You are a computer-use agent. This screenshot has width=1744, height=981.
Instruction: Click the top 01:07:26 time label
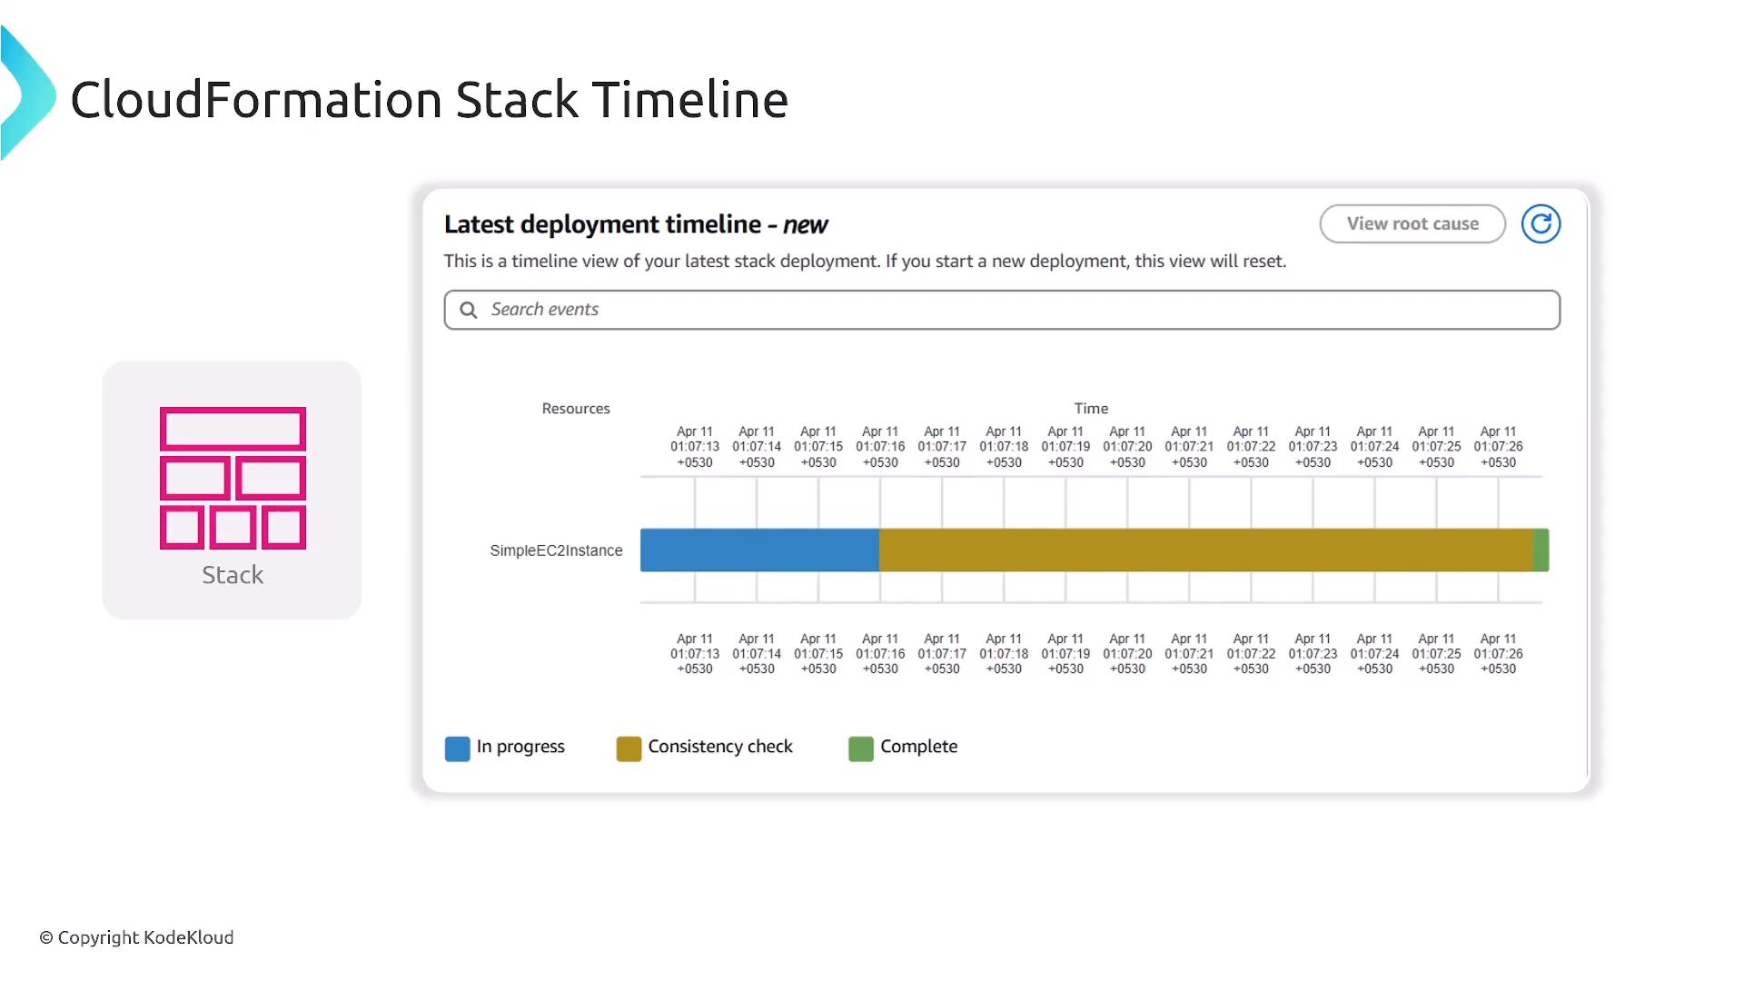pyautogui.click(x=1498, y=447)
